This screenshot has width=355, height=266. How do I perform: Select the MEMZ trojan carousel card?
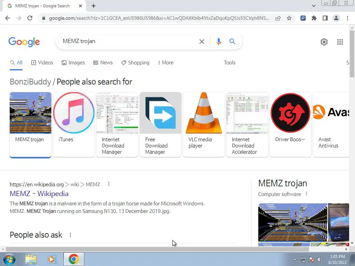point(31,124)
